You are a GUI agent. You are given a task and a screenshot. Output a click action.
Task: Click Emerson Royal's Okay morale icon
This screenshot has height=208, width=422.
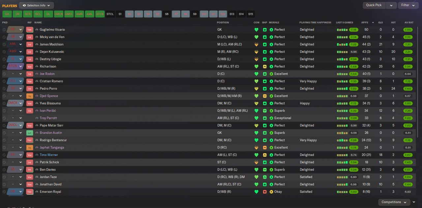(x=271, y=192)
